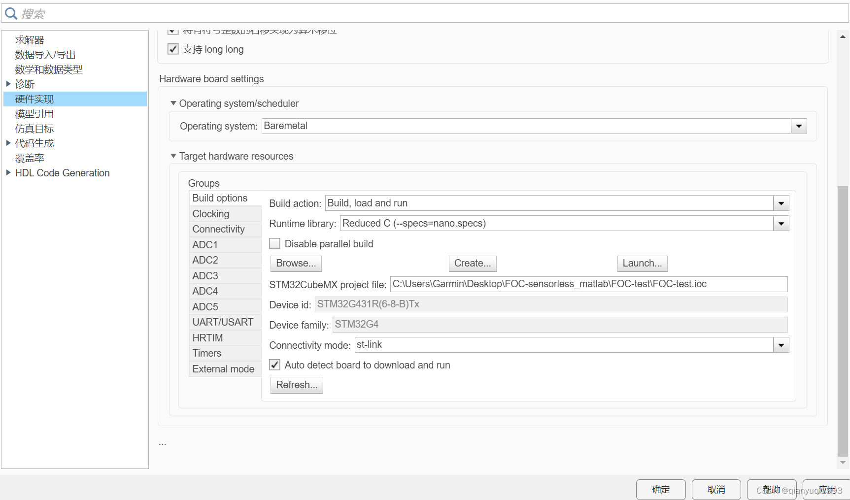Click the STM32CubeMX project file field

click(588, 284)
